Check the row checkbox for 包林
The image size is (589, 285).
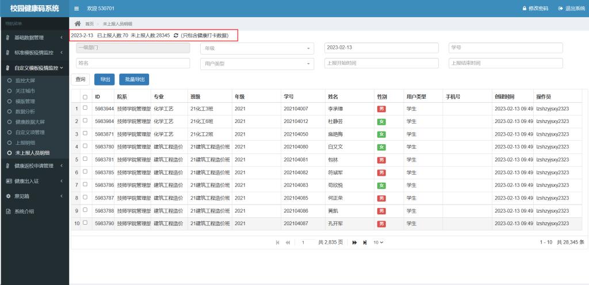tap(85, 159)
